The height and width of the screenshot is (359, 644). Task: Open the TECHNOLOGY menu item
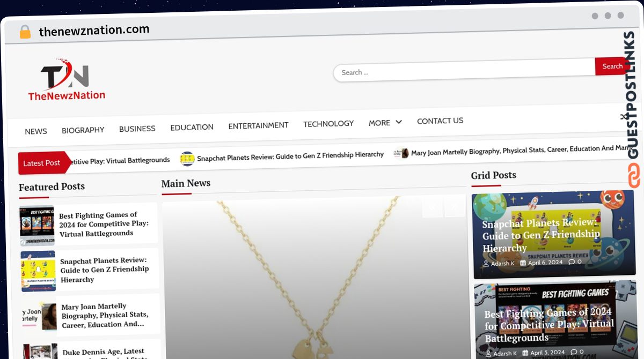coord(328,124)
